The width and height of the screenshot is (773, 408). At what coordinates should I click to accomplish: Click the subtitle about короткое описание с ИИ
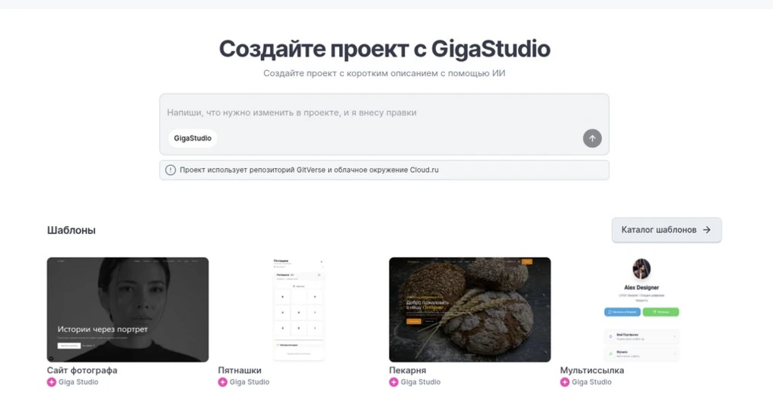point(384,74)
